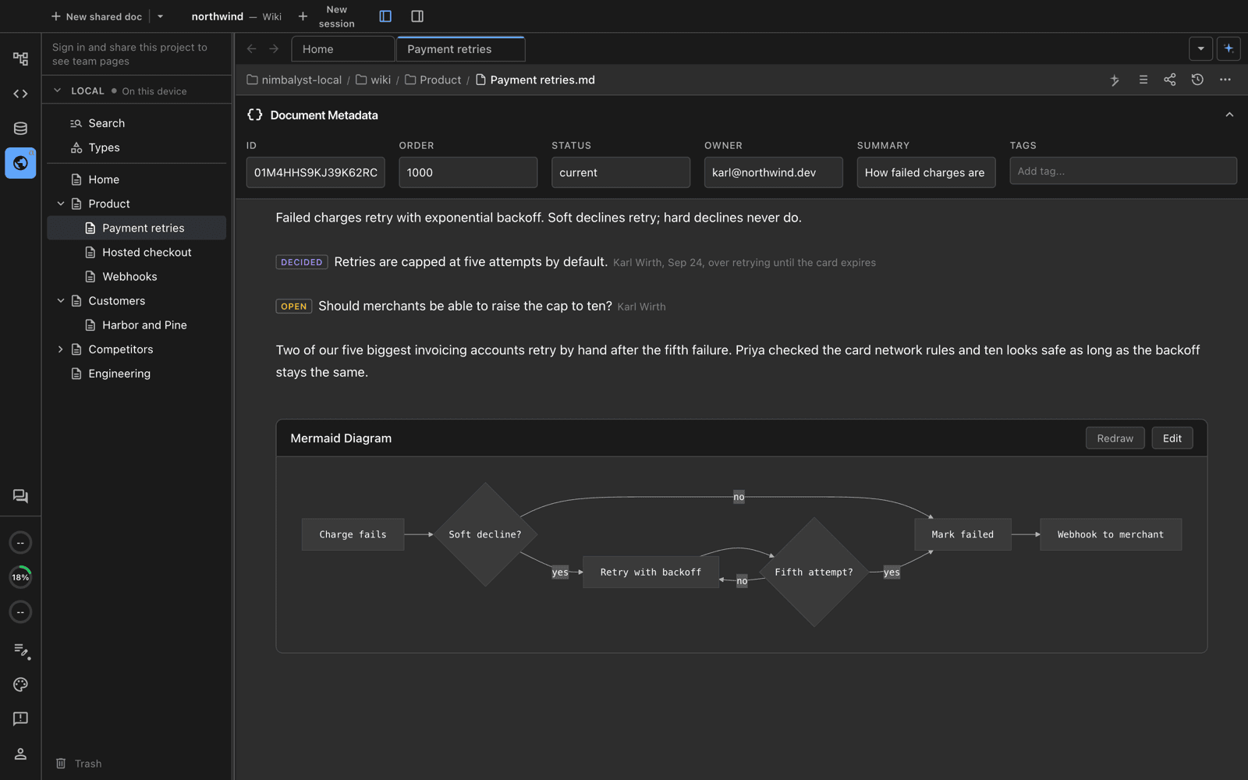Screen dimensions: 1248x780
Task: Click the 18% progress ring indicator
Action: [x=20, y=577]
